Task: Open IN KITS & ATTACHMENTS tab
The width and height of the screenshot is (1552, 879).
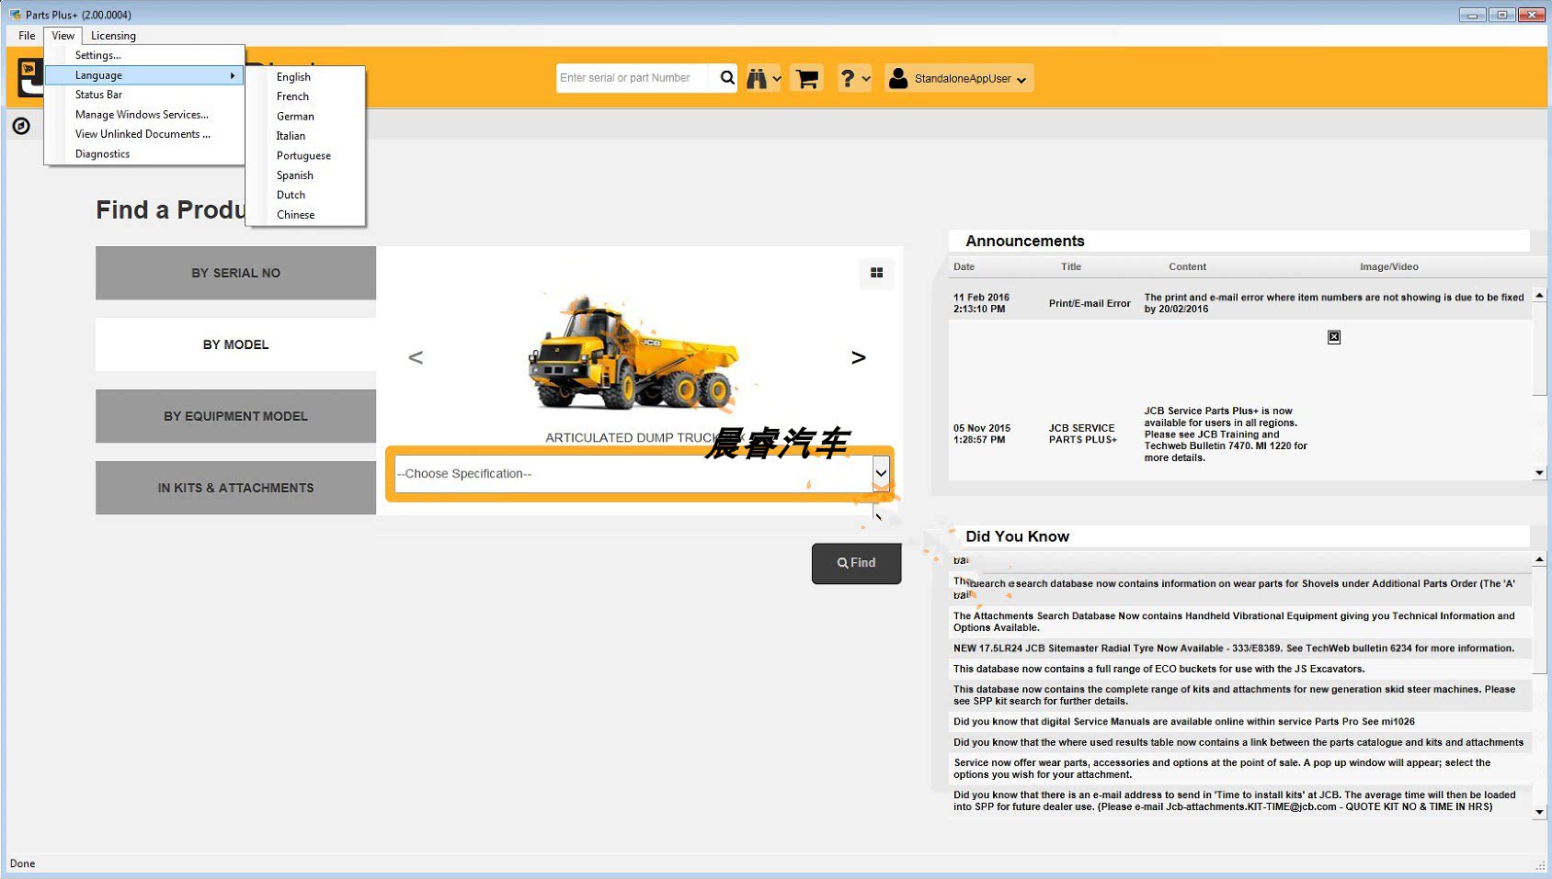Action: click(235, 488)
